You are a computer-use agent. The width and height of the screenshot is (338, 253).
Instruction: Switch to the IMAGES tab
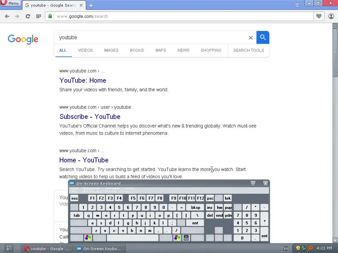(x=111, y=50)
